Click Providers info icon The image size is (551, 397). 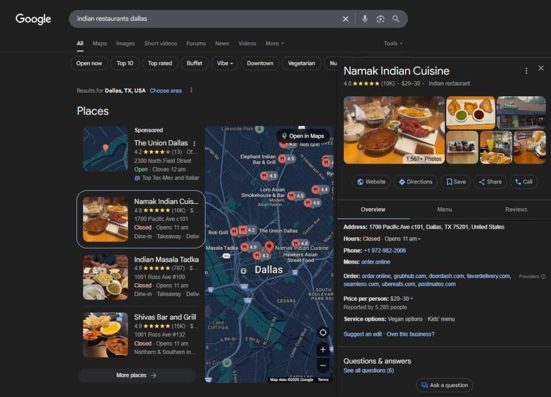543,277
